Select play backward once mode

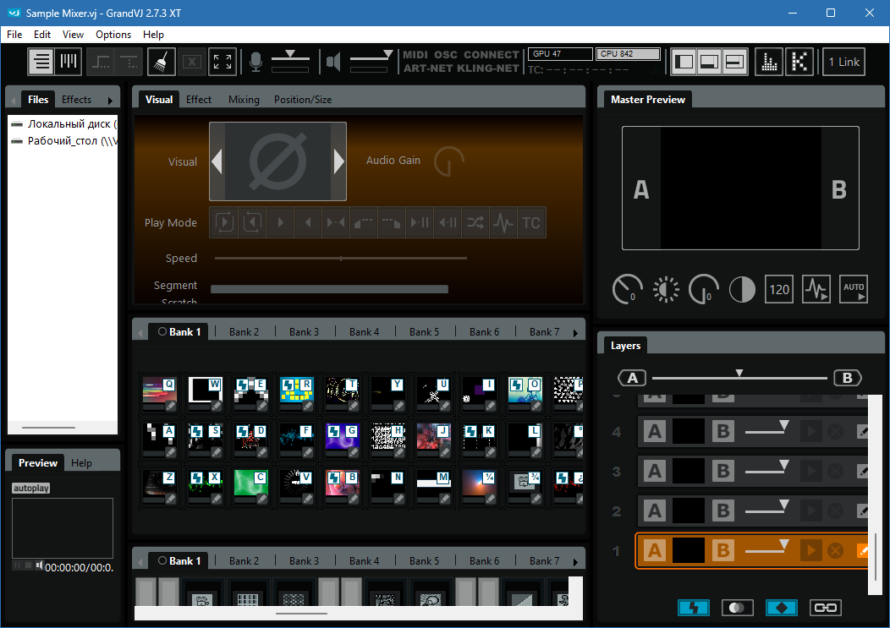[308, 222]
